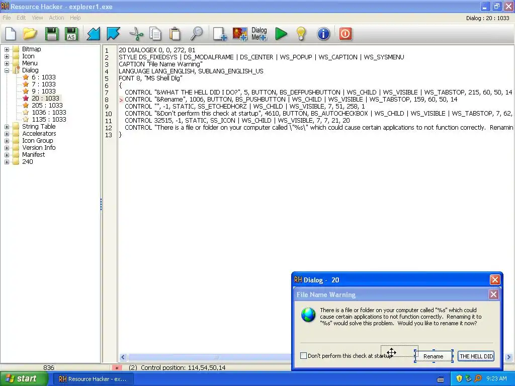Viewport: 515px width, 386px height.
Task: Open the Help menu
Action: (x=75, y=18)
